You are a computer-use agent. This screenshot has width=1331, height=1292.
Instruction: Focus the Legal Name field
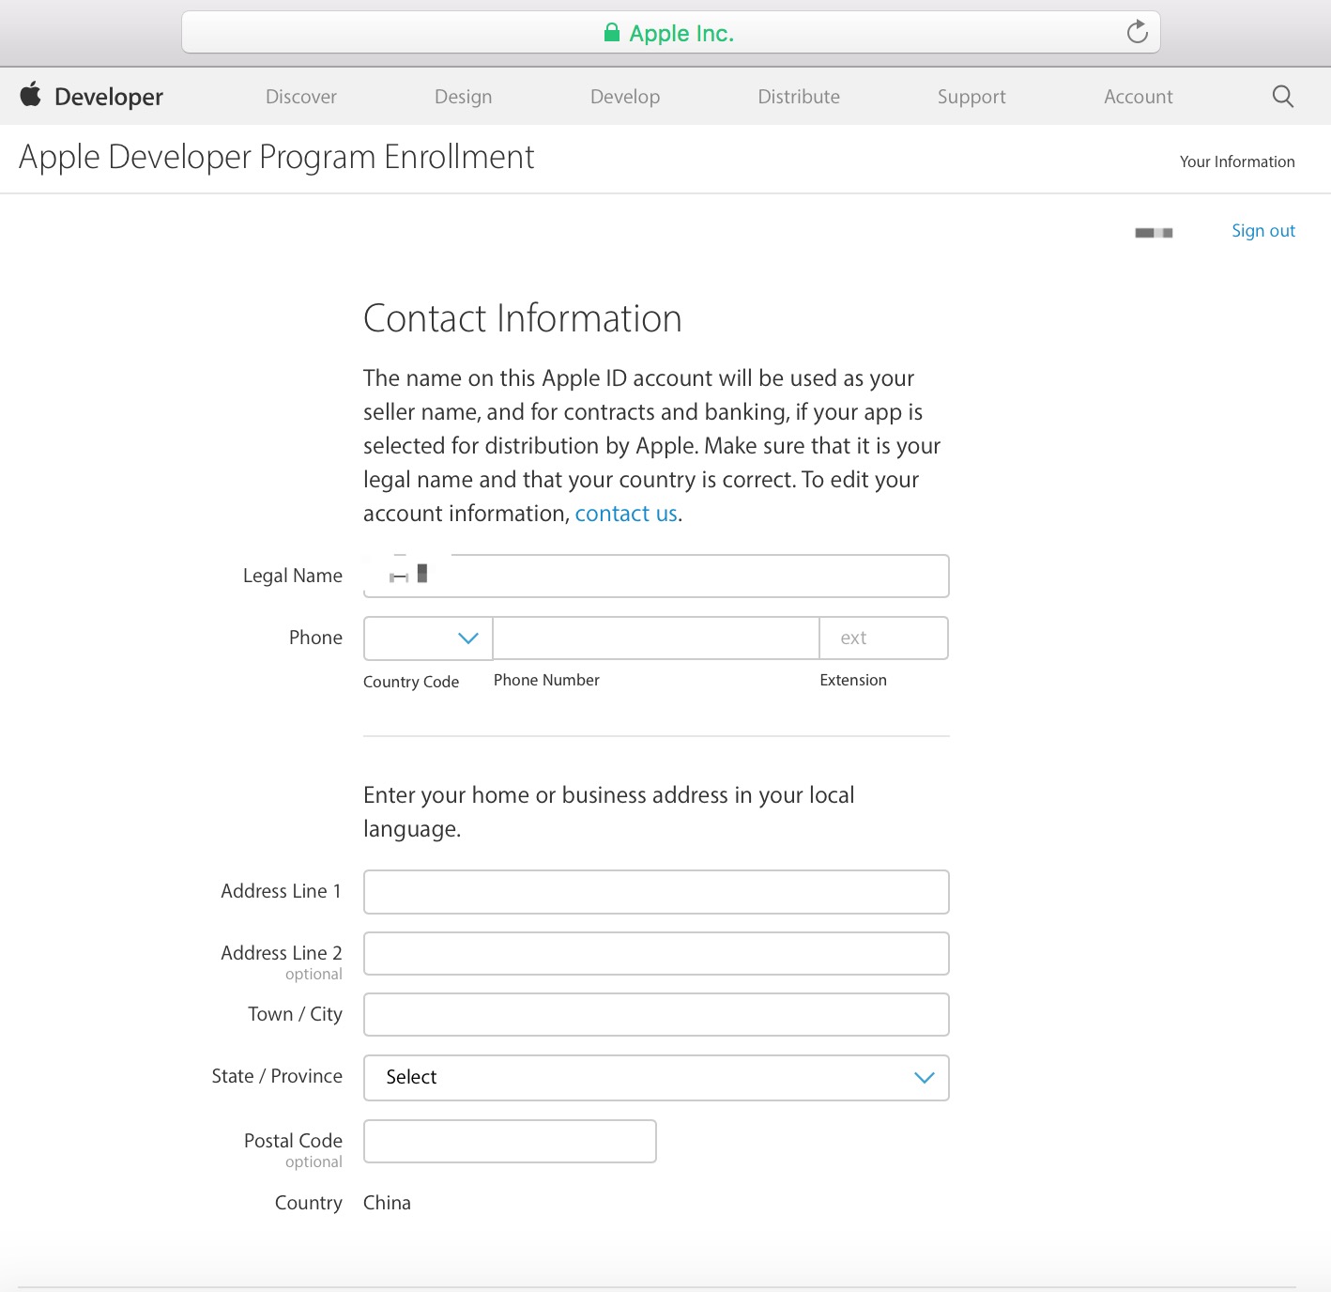656,576
